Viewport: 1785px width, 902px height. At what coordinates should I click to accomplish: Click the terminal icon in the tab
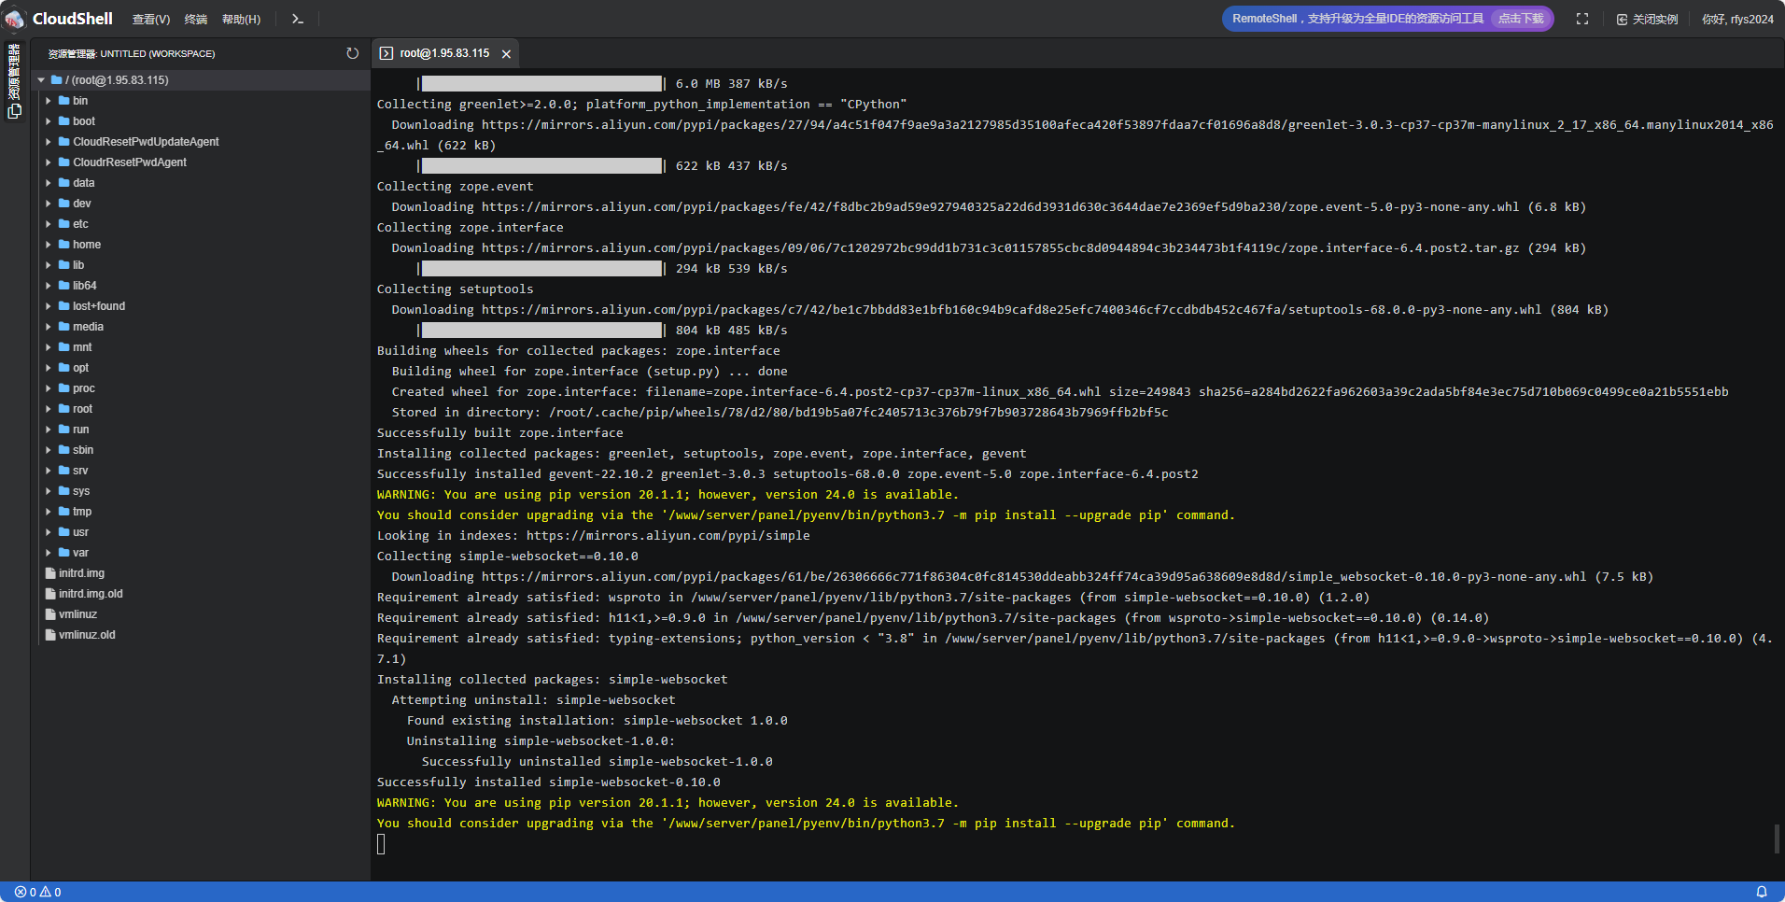click(387, 54)
